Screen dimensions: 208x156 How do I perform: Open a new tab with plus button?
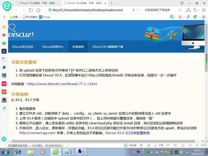(x=112, y=3)
